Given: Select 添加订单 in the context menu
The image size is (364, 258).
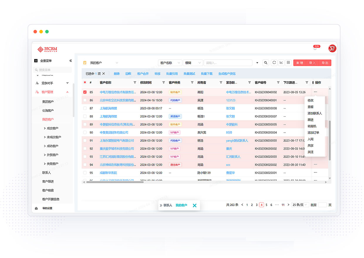Looking at the screenshot, I should [313, 133].
